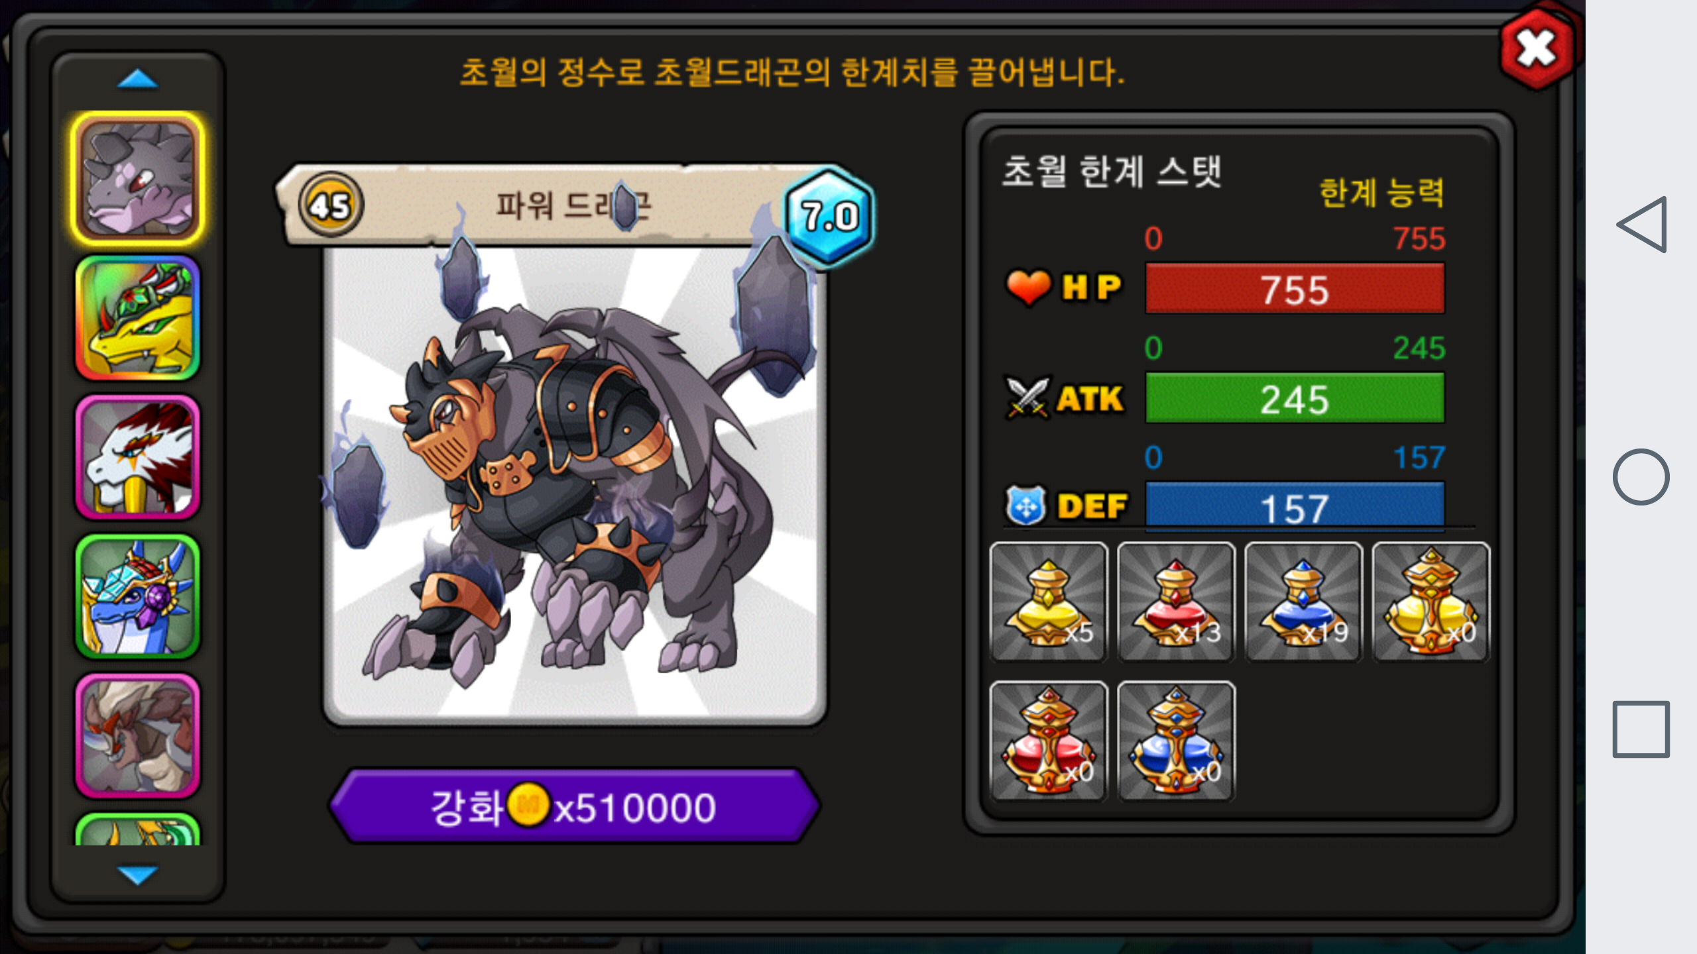Tap the 7.0 blue hexagon grade badge
The image size is (1697, 954).
[830, 217]
